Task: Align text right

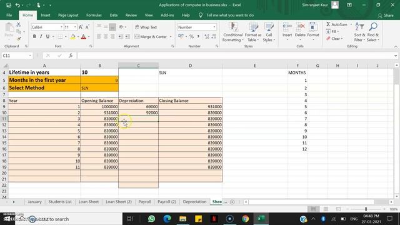Action: 112,37
